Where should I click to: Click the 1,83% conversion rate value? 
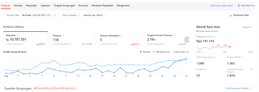point(231,76)
